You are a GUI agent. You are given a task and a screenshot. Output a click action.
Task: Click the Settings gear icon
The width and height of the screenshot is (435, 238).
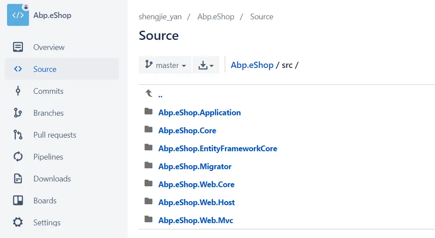[x=18, y=223]
